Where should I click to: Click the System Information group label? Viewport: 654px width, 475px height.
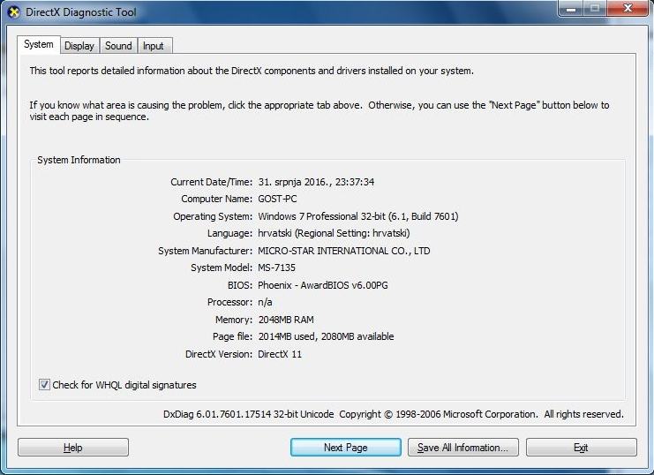(x=79, y=160)
